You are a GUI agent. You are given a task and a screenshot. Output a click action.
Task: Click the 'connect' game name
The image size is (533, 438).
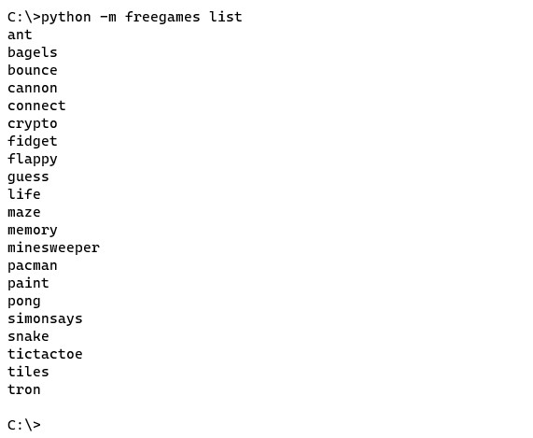tap(36, 106)
